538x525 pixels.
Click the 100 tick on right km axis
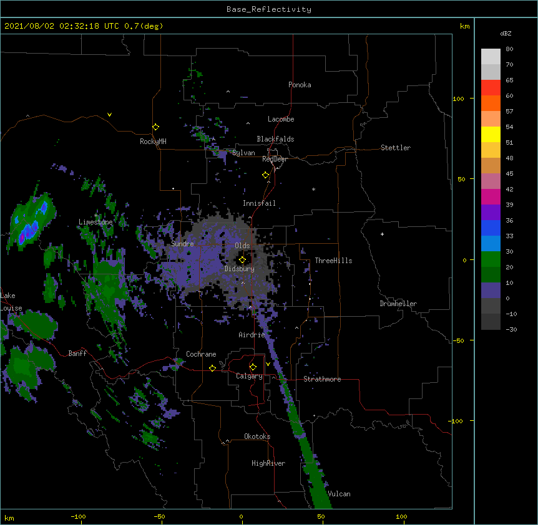click(458, 99)
